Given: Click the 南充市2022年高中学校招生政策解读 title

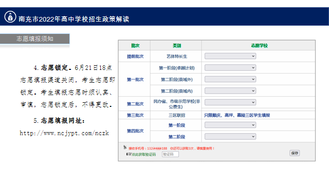Looking at the screenshot, I should (x=74, y=19).
